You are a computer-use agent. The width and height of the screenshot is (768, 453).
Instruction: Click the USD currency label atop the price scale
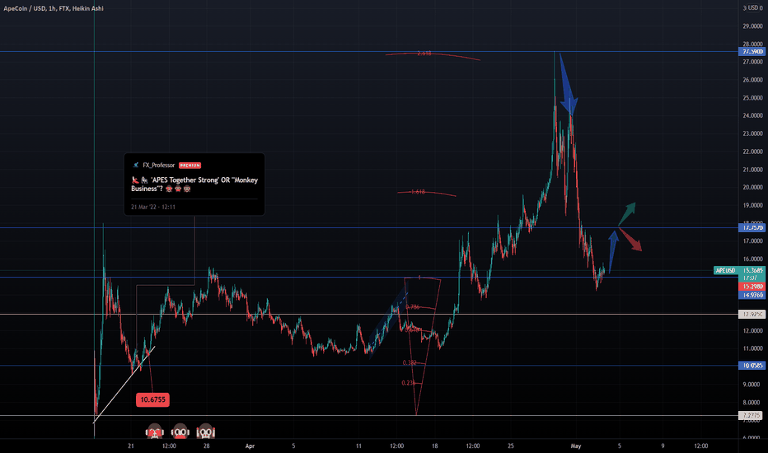coord(753,8)
